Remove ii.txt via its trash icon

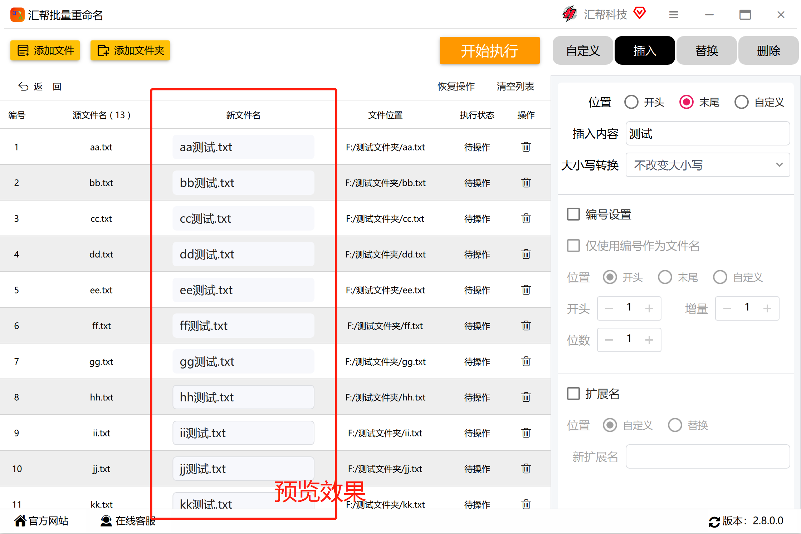tap(526, 433)
